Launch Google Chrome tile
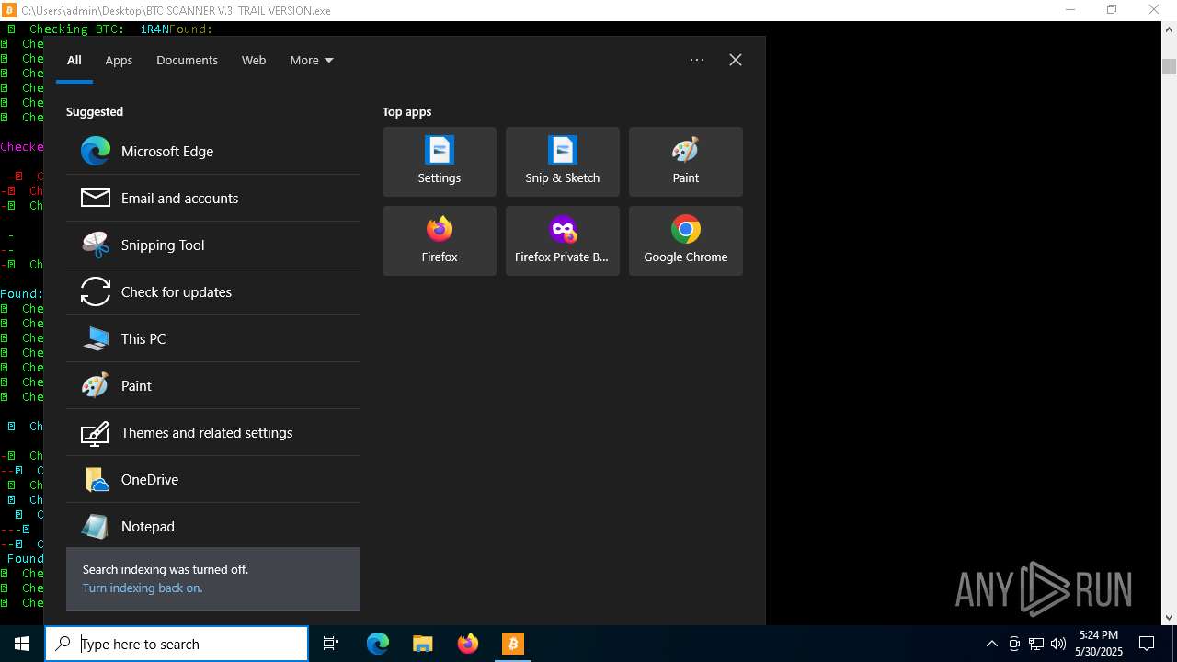The image size is (1177, 662). click(x=686, y=241)
